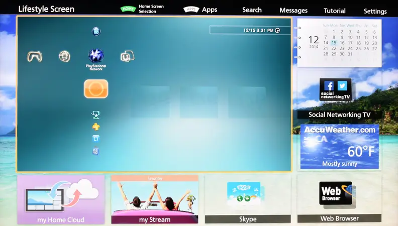The height and width of the screenshot is (226, 398).
Task: Open Settings in top bar
Action: 375,11
